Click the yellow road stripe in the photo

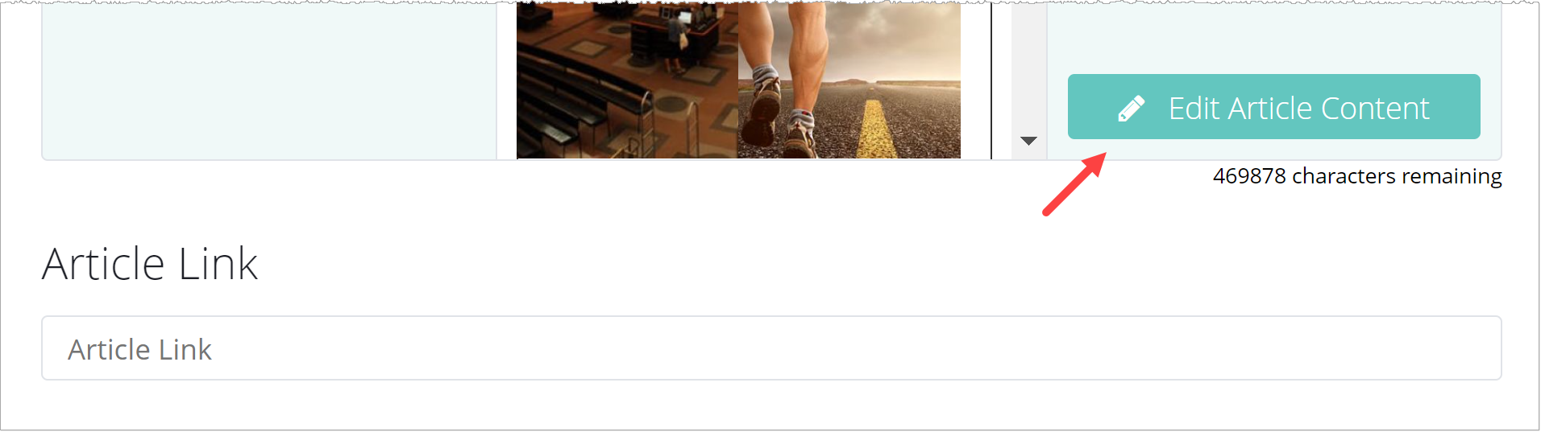point(876,129)
